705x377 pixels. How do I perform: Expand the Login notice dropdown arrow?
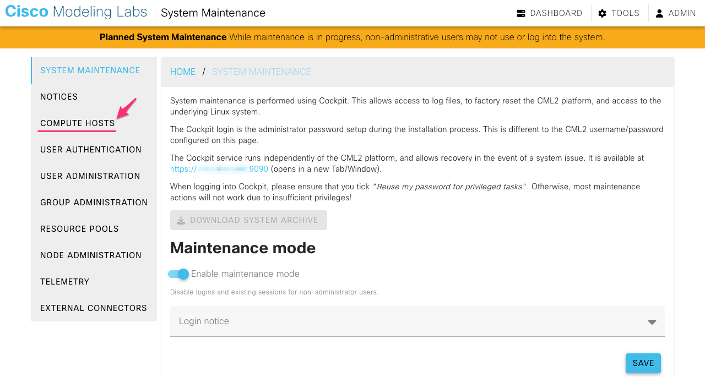[652, 322]
